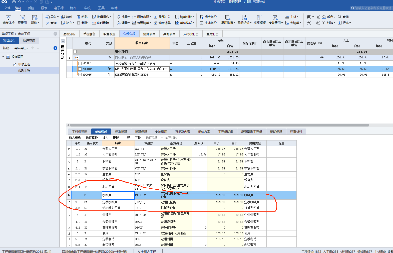Click 临时删除 temporary delete
The width and height of the screenshot is (393, 253).
(x=101, y=23)
